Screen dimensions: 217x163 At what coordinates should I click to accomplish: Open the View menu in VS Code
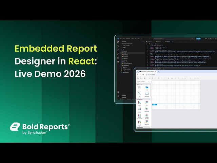pyautogui.click(x=133, y=39)
